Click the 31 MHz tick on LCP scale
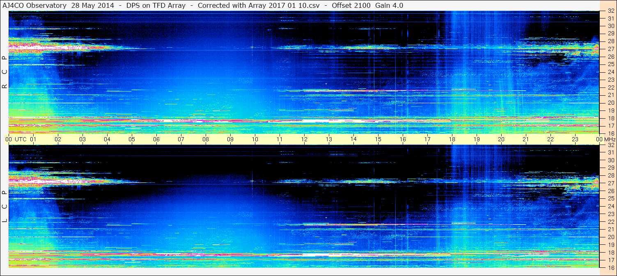Screen dimensions: 617x276 [610, 152]
